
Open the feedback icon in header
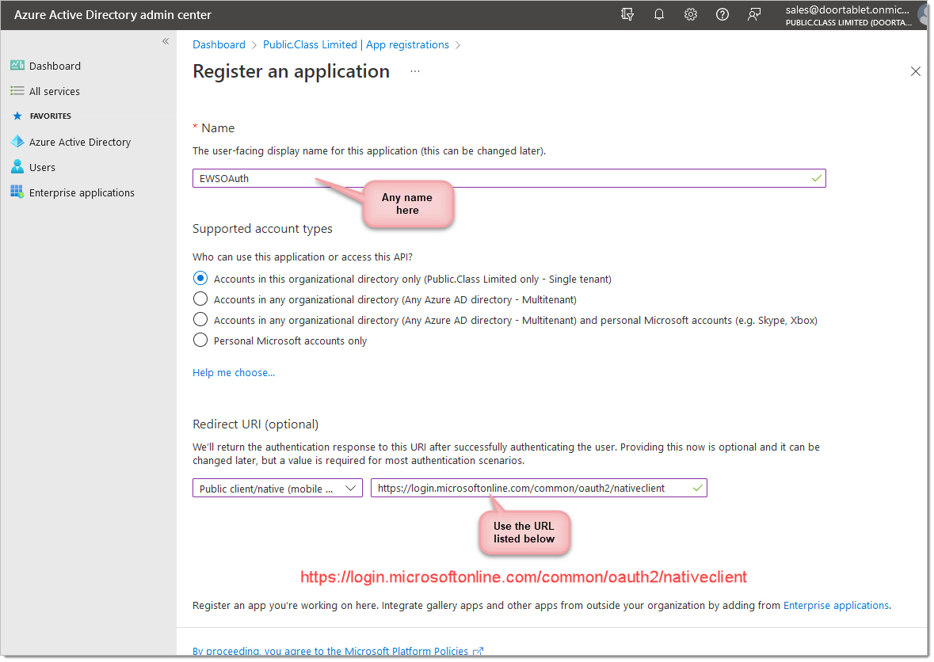(754, 14)
